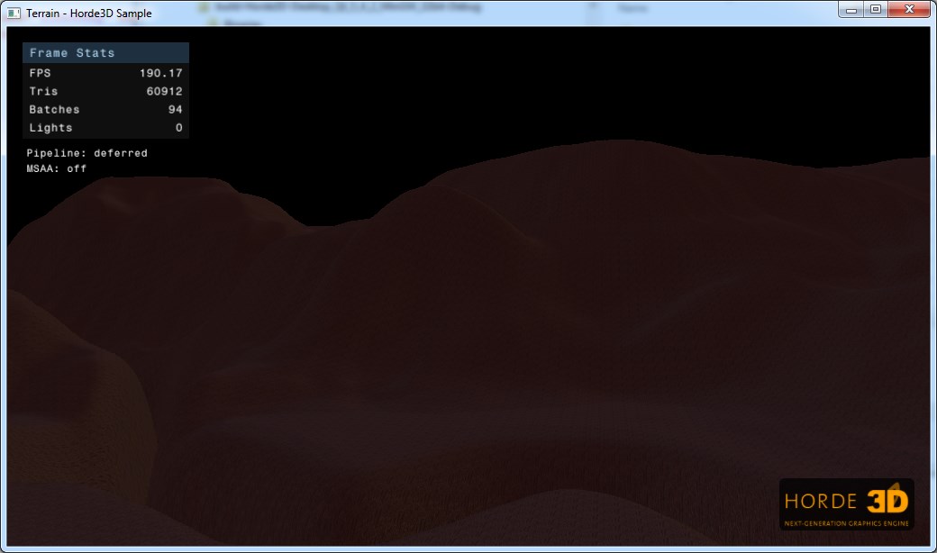This screenshot has height=553, width=937.
Task: Close the Terrain Horde3D Sample window
Action: tap(909, 10)
